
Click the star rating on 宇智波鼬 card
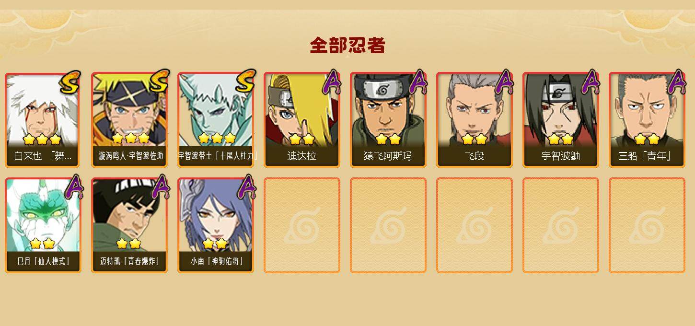click(x=561, y=140)
